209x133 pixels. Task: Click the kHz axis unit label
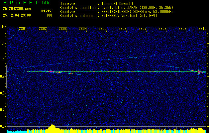pos(3,27)
